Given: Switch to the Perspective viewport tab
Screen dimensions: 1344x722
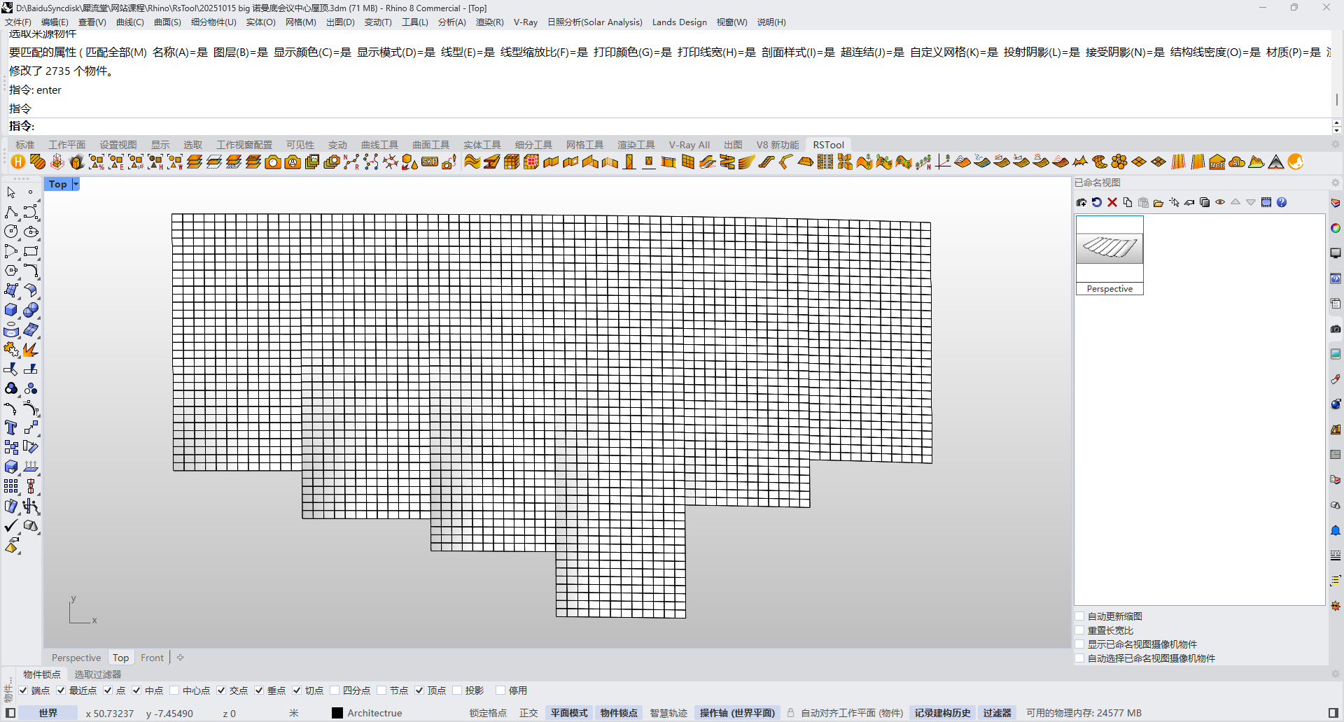Looking at the screenshot, I should [76, 658].
